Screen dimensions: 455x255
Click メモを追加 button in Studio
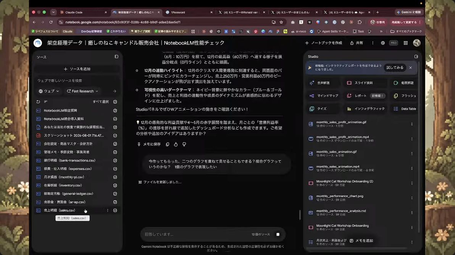[x=361, y=241]
